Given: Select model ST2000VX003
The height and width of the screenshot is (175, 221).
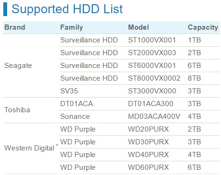Looking at the screenshot, I should [x=152, y=53].
